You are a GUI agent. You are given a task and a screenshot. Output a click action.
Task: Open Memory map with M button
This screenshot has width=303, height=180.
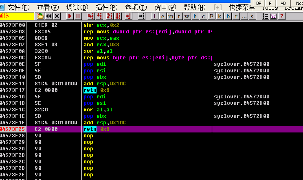pyautogui.click(x=171, y=16)
